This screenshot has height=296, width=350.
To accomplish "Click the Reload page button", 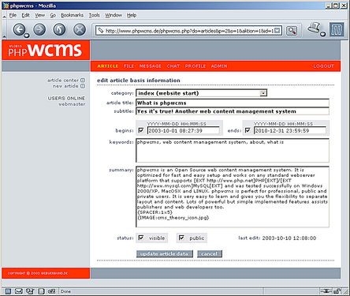I will [59, 29].
